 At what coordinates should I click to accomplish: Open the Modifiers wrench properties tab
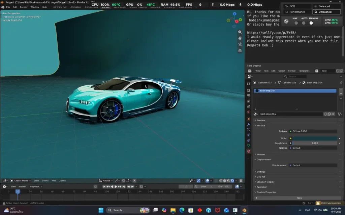249,124
